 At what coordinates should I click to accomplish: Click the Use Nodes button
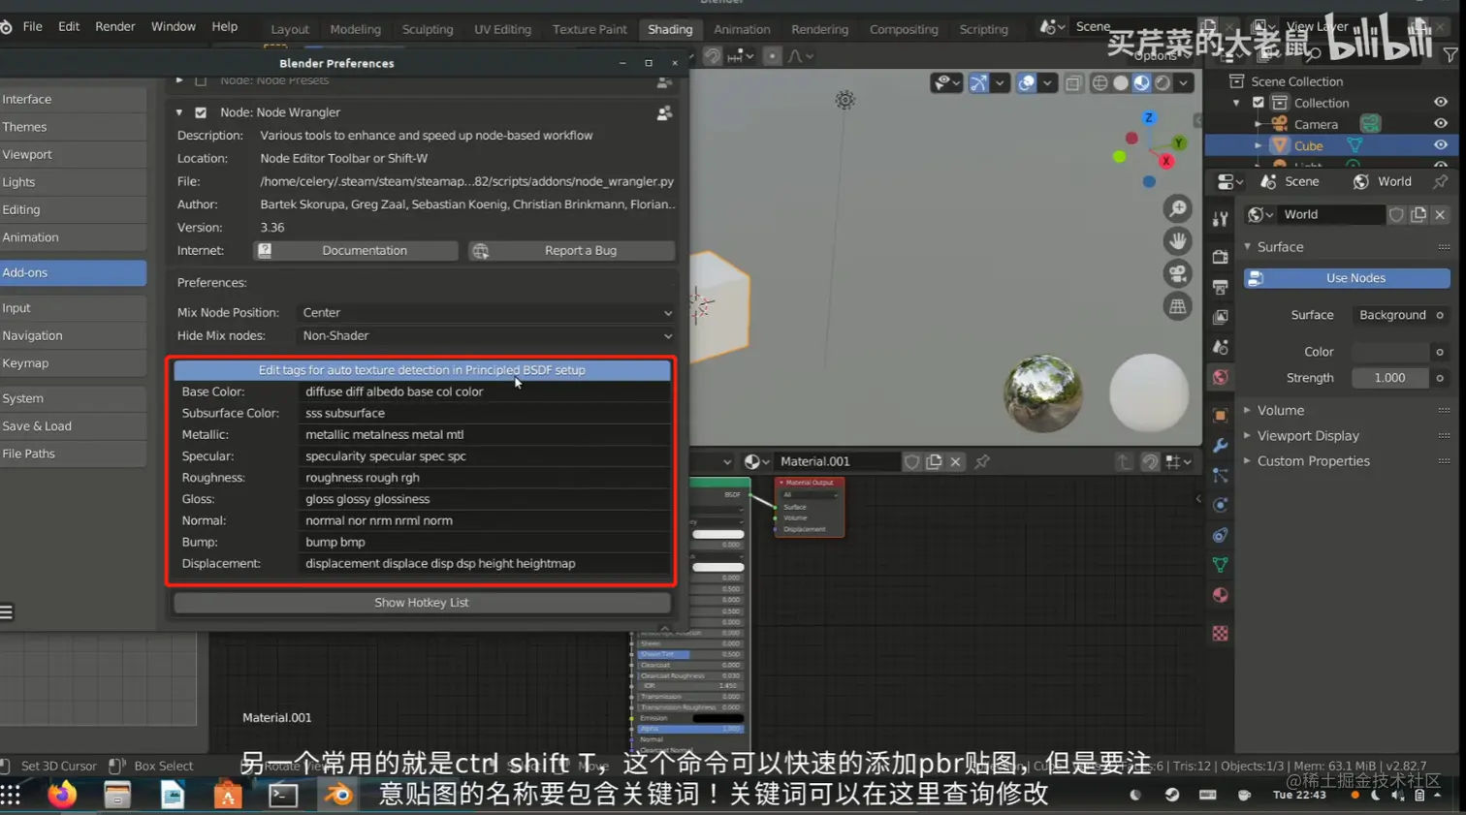[x=1347, y=278]
